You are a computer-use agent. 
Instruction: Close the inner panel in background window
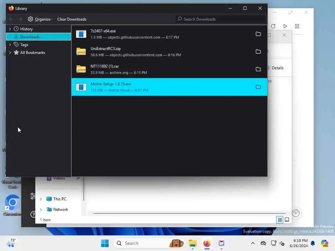point(284,35)
